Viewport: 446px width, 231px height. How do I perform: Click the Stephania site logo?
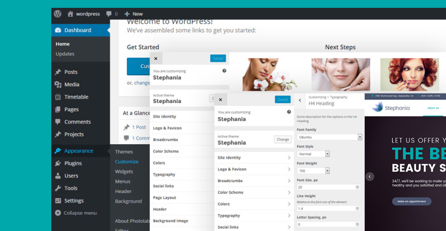pyautogui.click(x=391, y=107)
